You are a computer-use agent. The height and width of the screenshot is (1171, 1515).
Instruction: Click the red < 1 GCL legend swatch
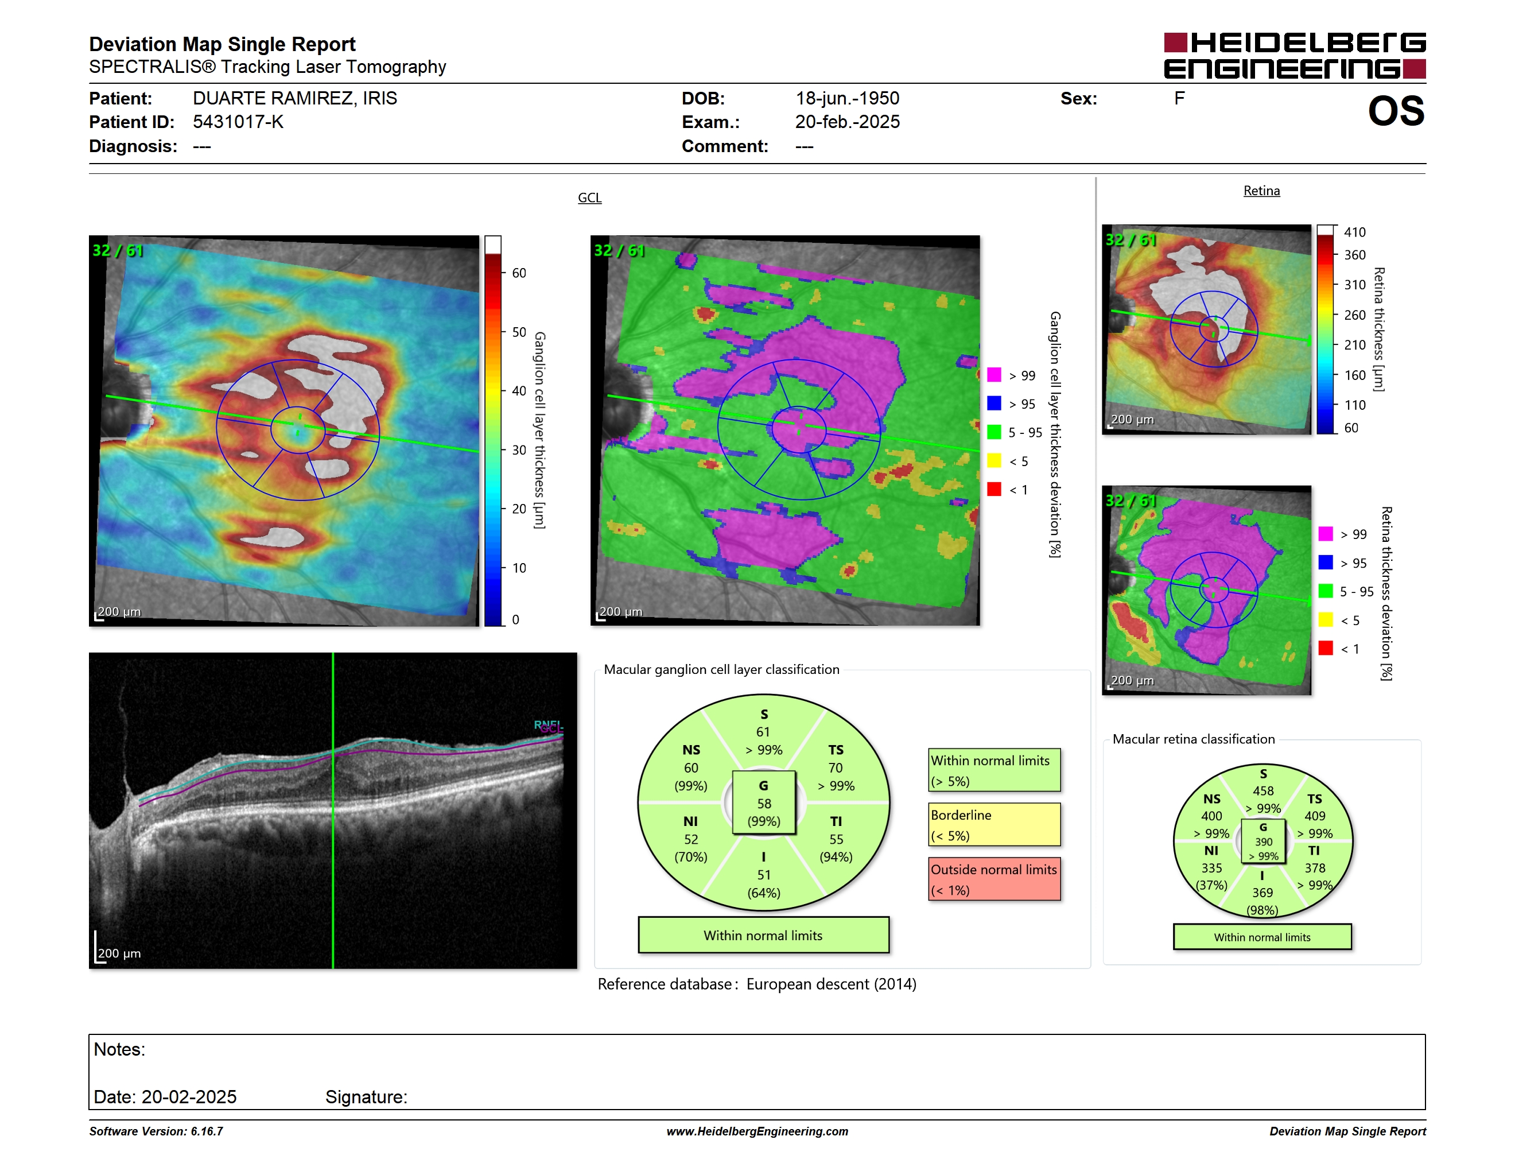(994, 489)
